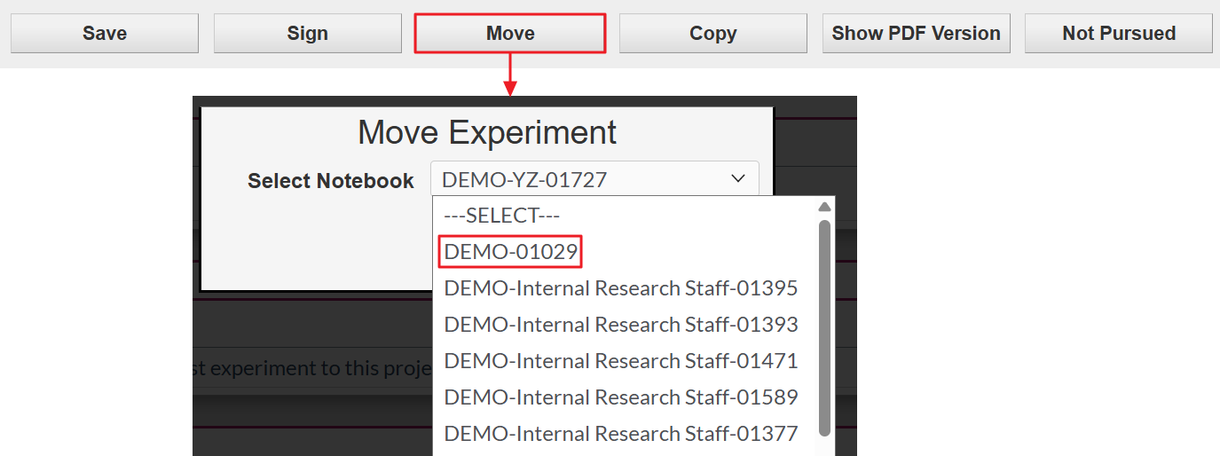Viewport: 1220px width, 456px height.
Task: Click the Save button
Action: click(x=105, y=34)
